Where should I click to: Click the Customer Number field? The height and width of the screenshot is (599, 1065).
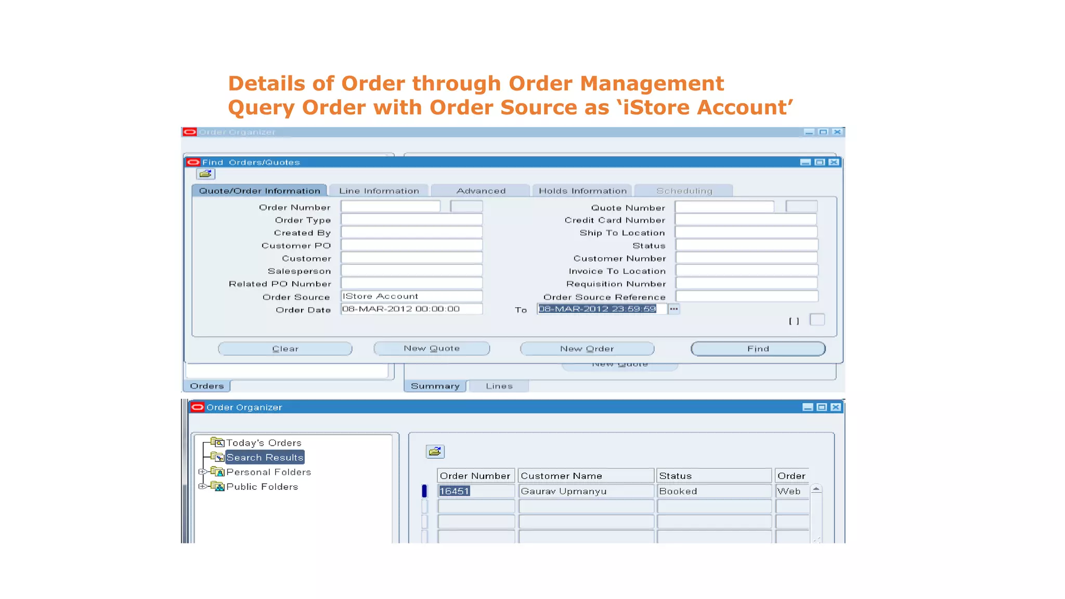[x=746, y=257]
